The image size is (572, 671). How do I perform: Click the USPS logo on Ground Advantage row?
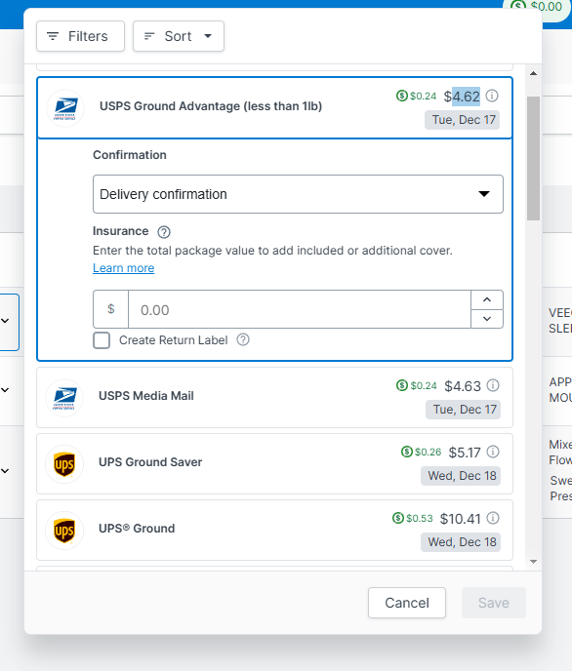click(x=65, y=108)
